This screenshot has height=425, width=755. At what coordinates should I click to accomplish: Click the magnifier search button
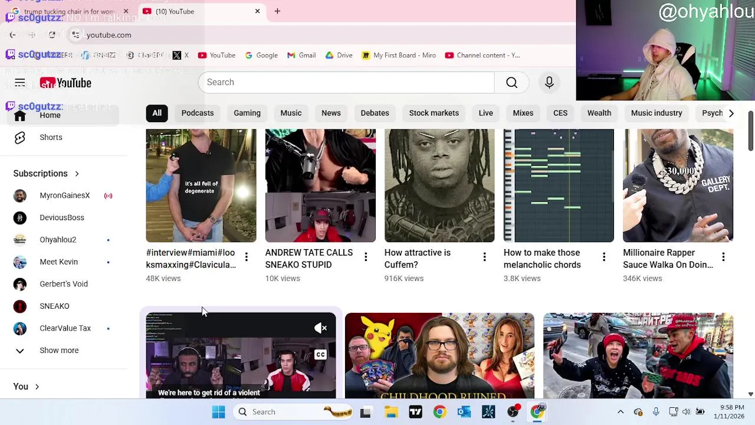tap(512, 83)
